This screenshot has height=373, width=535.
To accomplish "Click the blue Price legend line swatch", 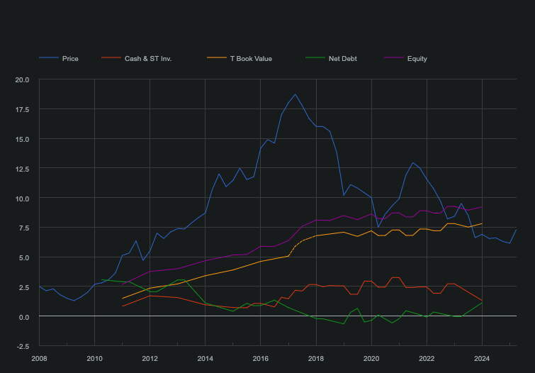I will click(x=48, y=58).
